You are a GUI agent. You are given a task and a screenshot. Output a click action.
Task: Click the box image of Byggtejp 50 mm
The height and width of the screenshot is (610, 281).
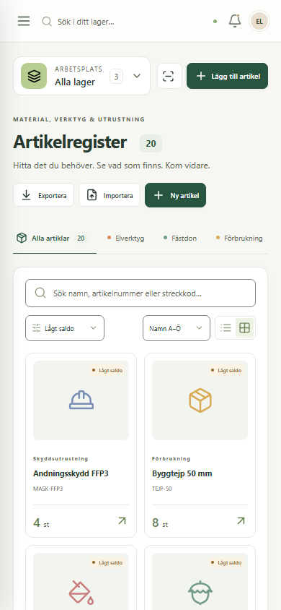coord(200,400)
